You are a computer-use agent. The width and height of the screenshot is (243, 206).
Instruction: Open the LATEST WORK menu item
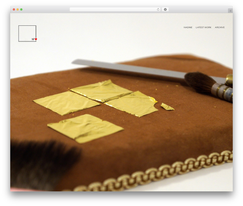204,27
